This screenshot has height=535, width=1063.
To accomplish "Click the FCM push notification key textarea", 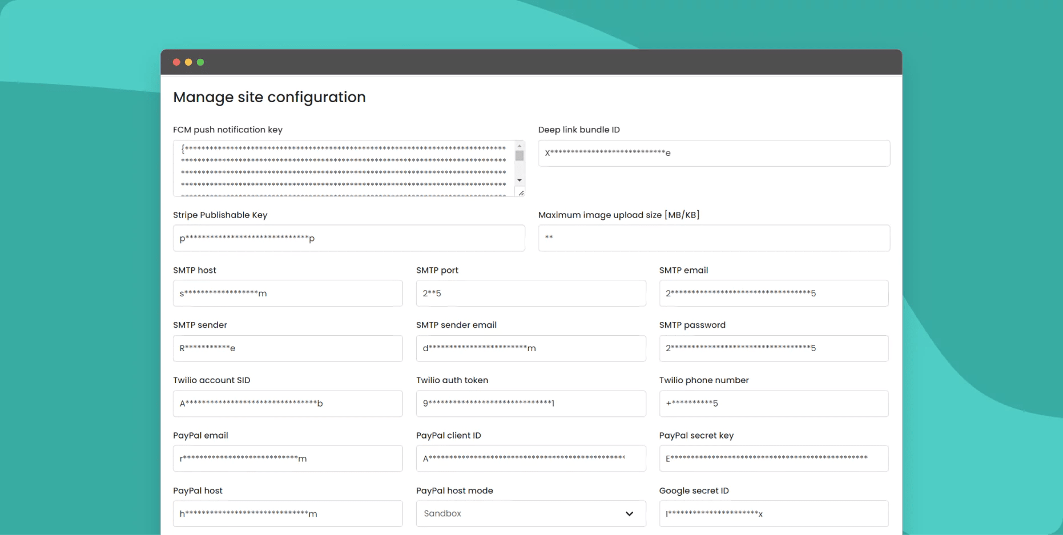I will pos(348,168).
